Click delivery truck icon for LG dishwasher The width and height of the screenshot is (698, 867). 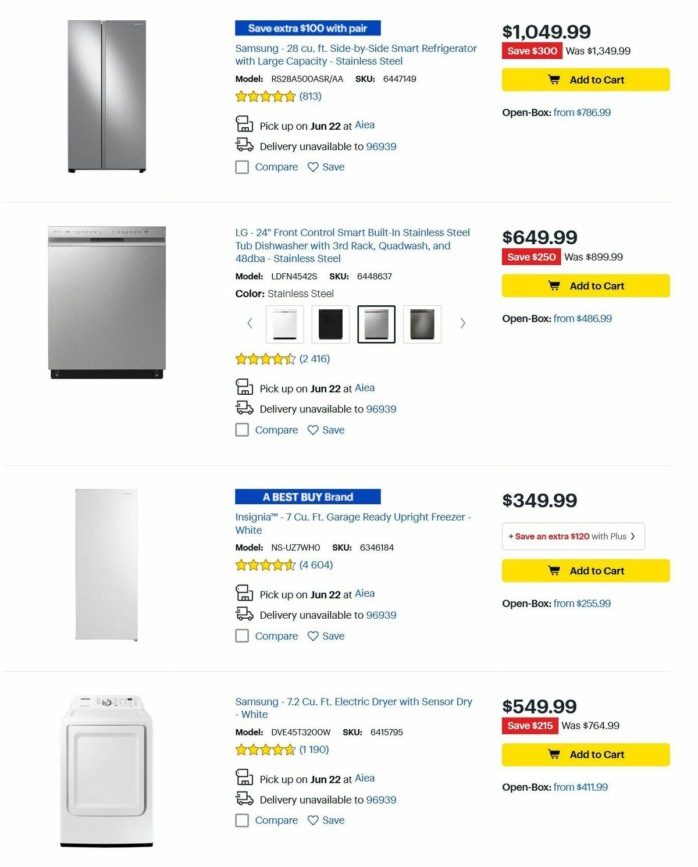[244, 408]
